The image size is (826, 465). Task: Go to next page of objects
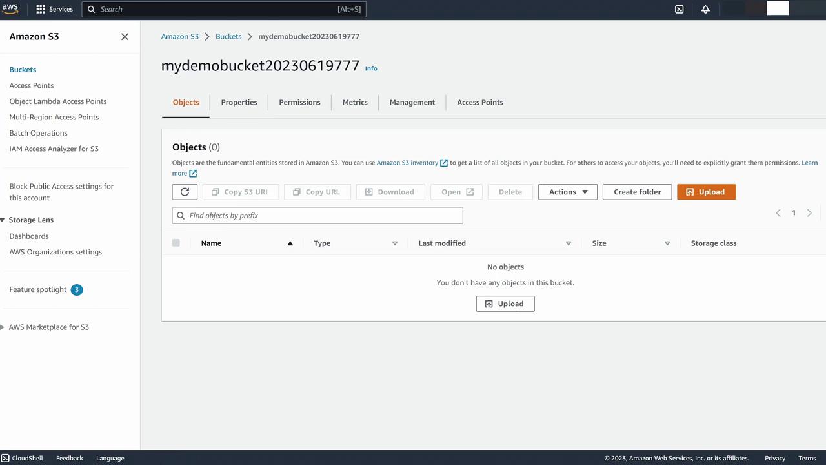(x=809, y=213)
